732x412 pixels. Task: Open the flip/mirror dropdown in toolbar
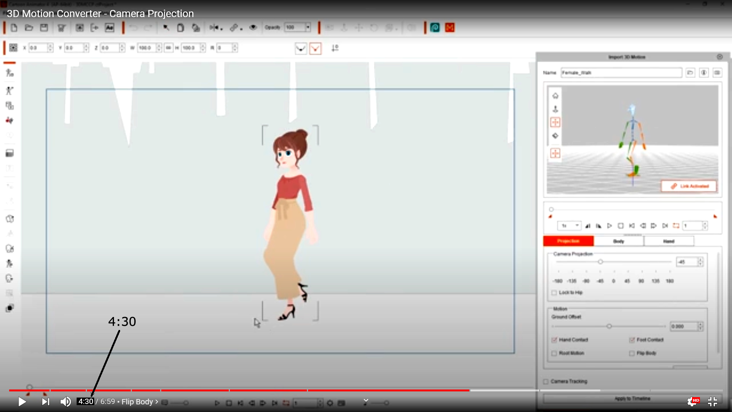216,28
